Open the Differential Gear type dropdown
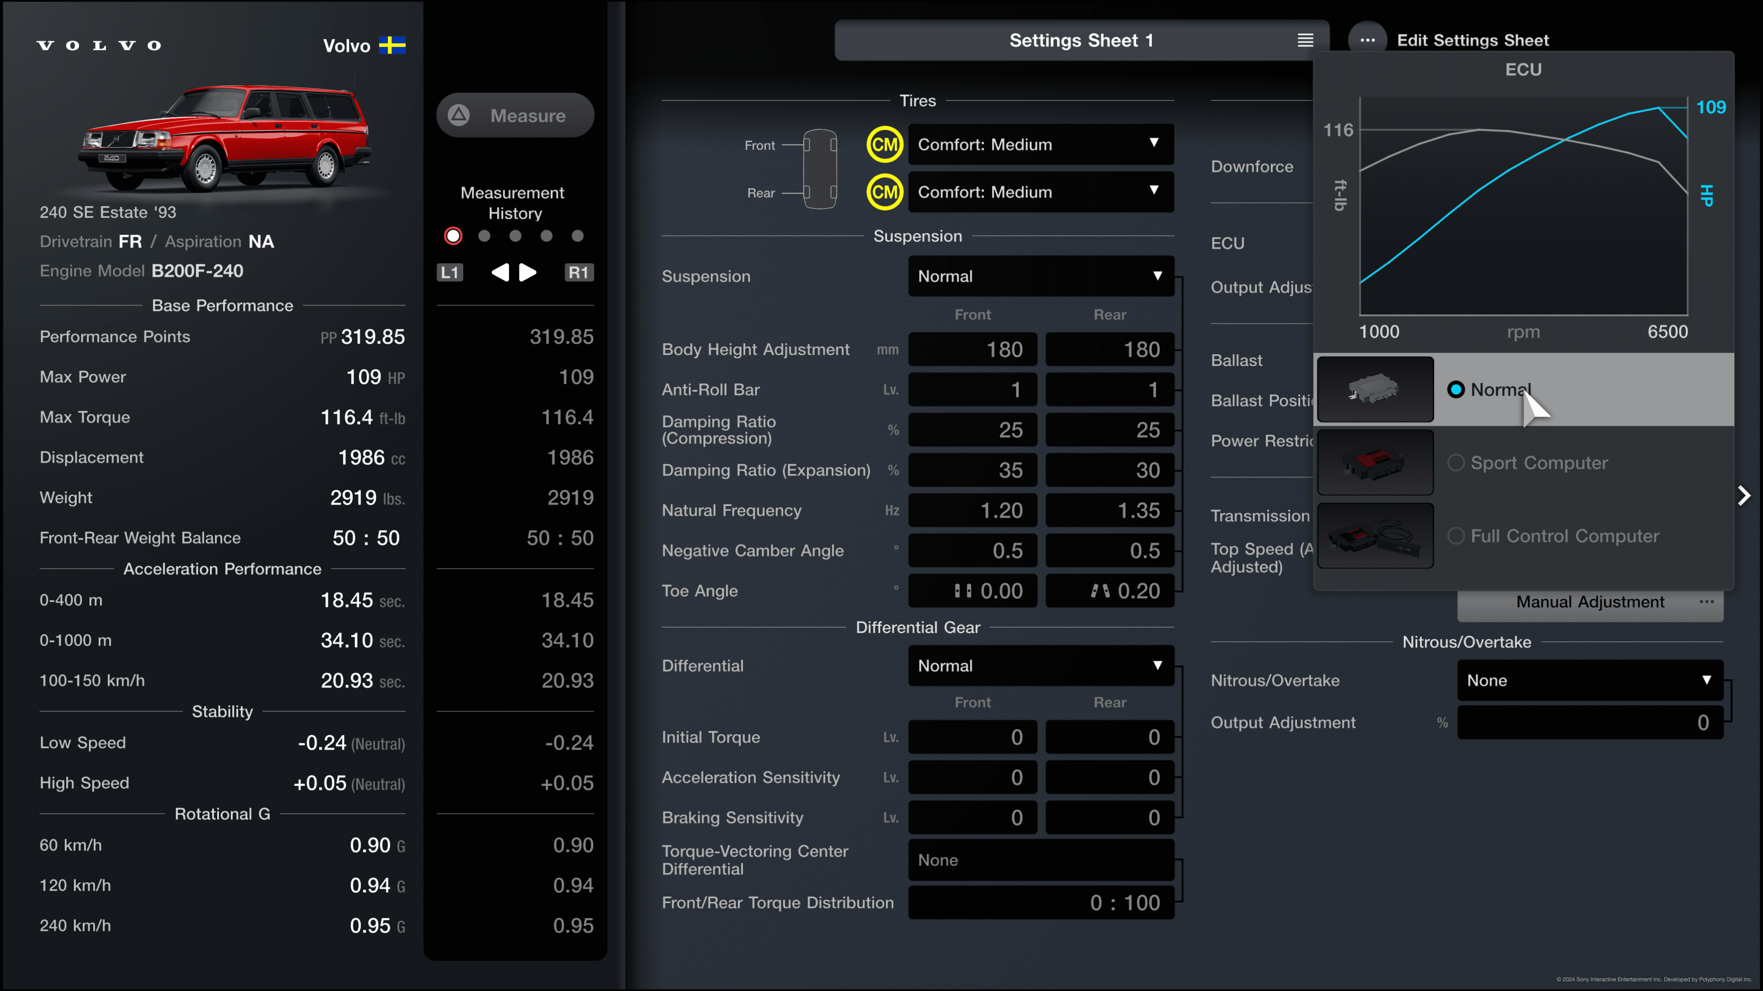This screenshot has width=1763, height=991. point(1037,664)
